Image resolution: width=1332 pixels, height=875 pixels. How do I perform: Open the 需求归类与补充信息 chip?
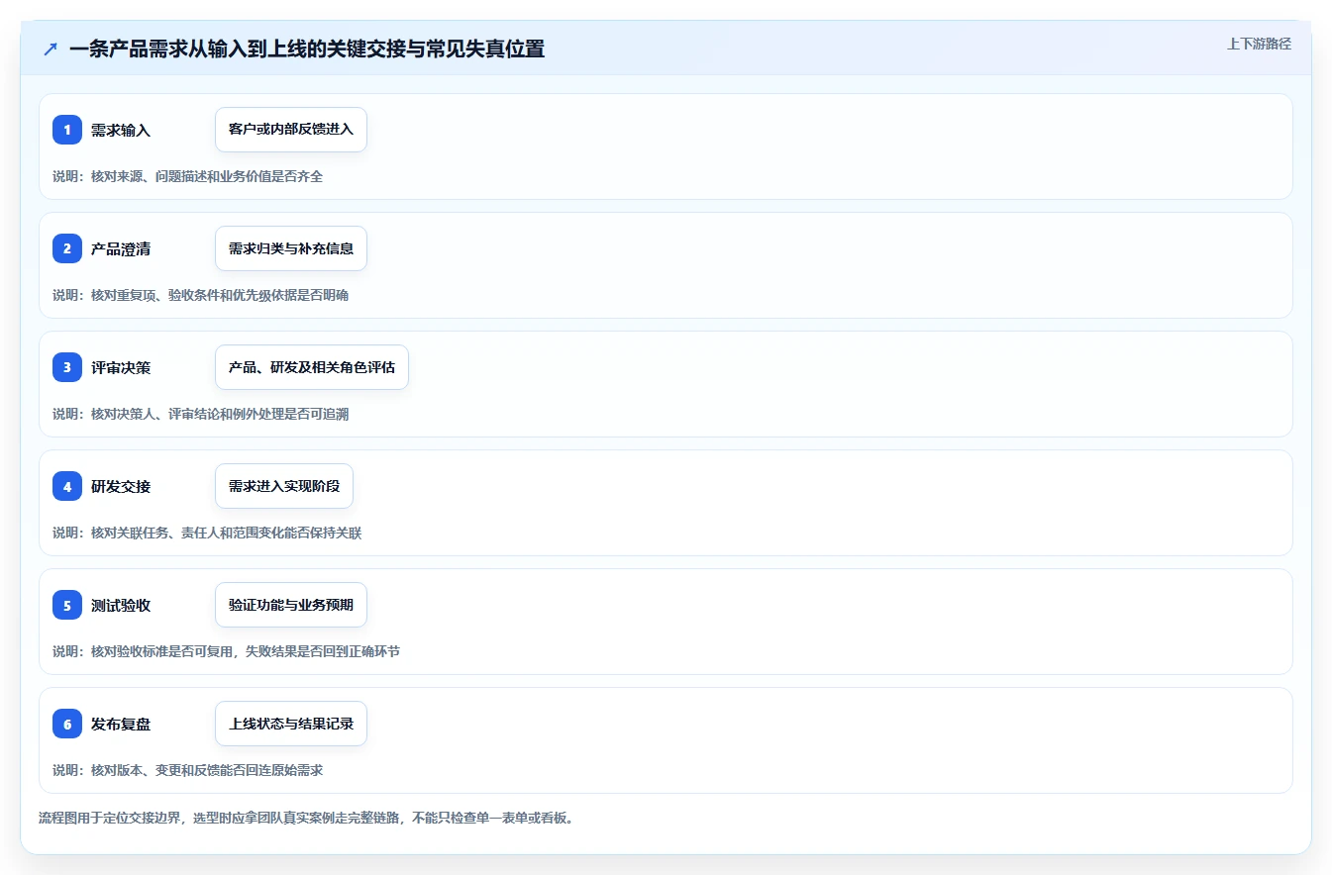pos(291,248)
